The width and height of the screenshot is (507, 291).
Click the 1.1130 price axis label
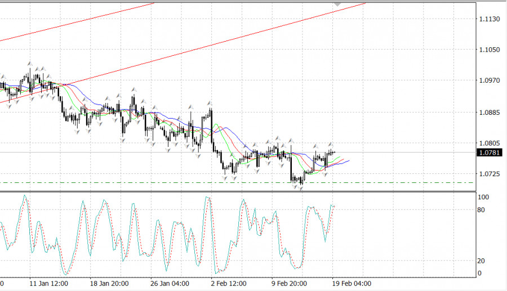click(x=489, y=19)
